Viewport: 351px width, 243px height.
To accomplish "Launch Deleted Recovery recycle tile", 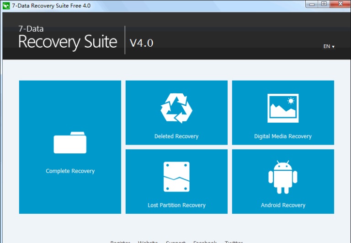I will (x=176, y=113).
